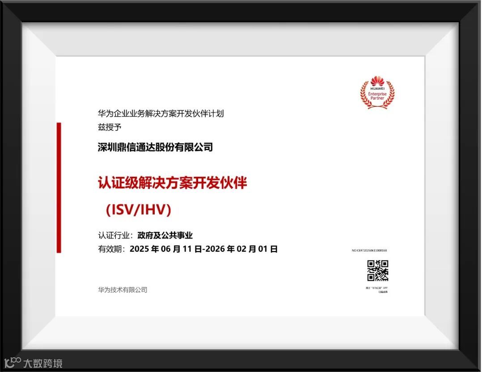The image size is (483, 372).
Task: Click the text 兹授予
Action: pos(110,127)
